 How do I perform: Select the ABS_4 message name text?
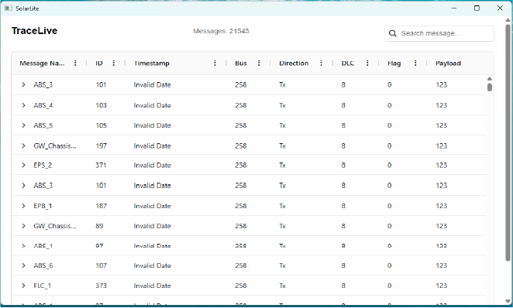tap(43, 105)
